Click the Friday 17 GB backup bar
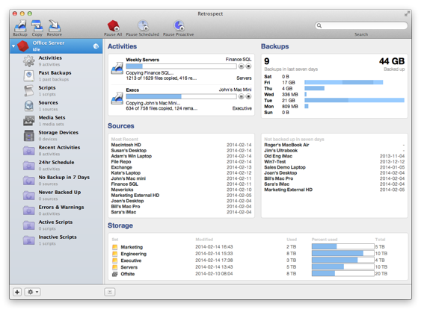 coord(344,82)
